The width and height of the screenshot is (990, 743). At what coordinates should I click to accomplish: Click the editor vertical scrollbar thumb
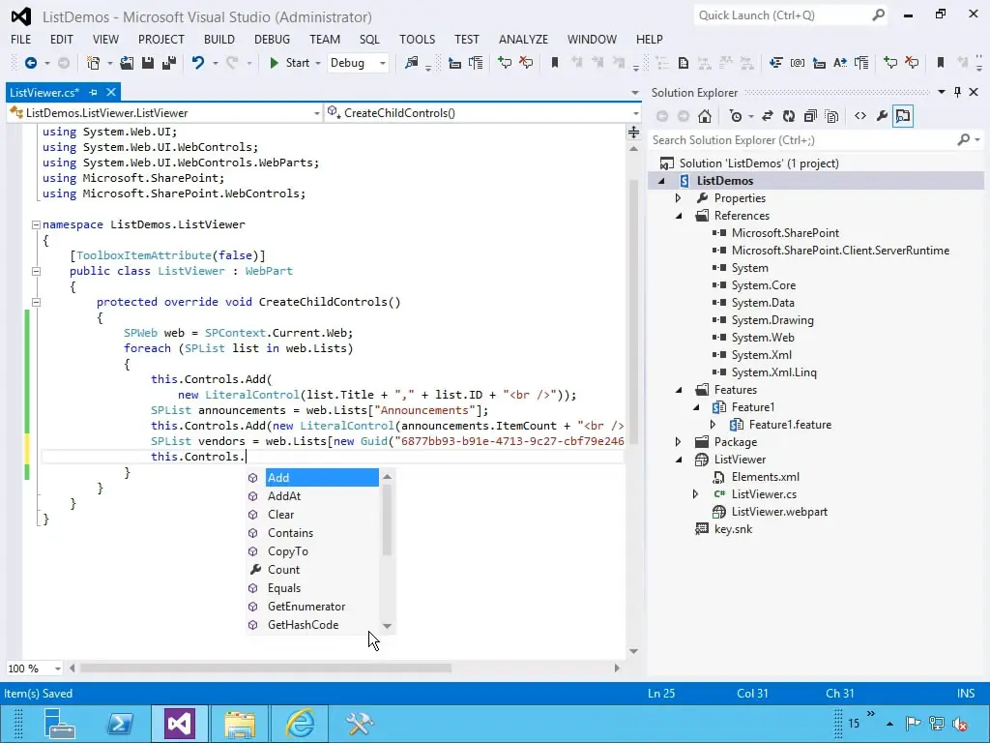[x=634, y=312]
